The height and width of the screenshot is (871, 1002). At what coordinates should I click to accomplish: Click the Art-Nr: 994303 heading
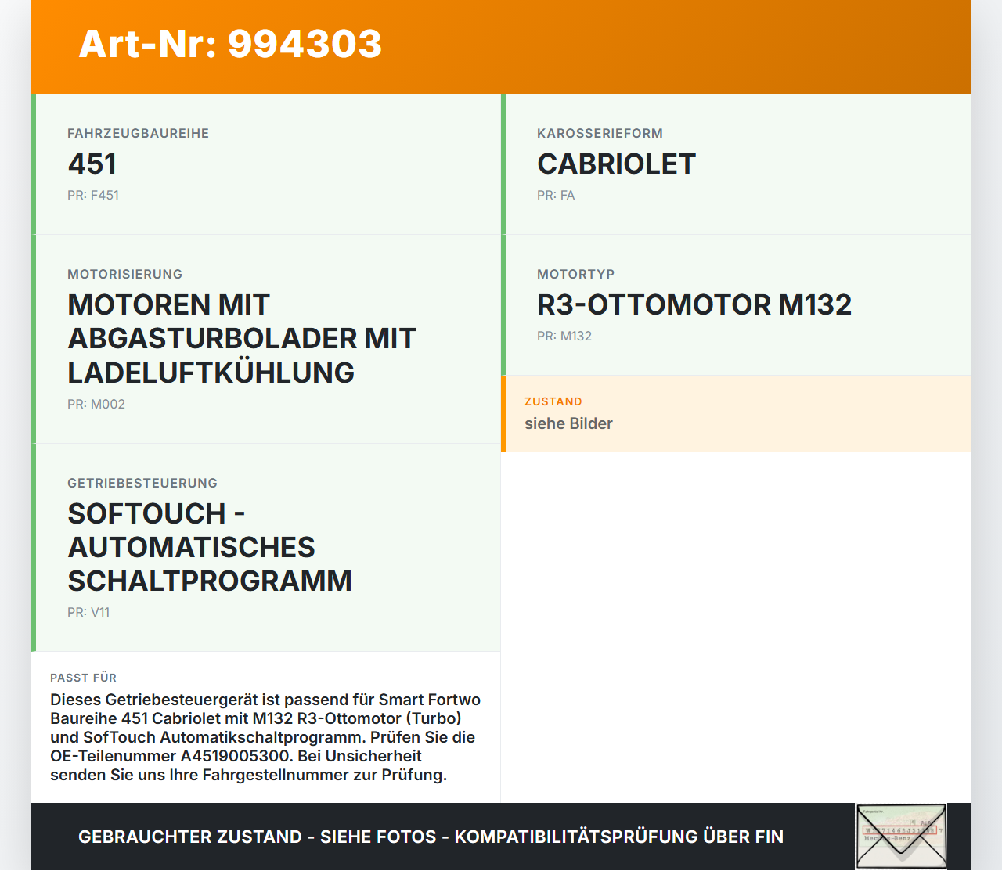[230, 44]
